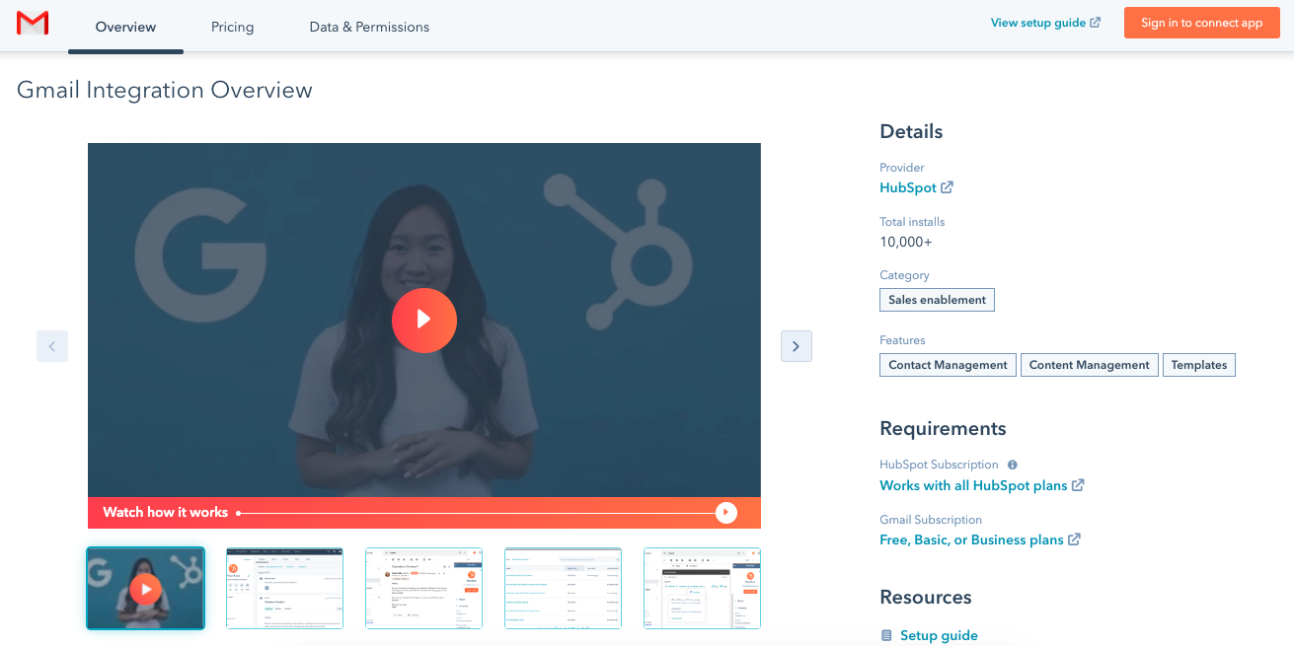The image size is (1294, 646).
Task: Click the Watch how it works label
Action: point(166,512)
